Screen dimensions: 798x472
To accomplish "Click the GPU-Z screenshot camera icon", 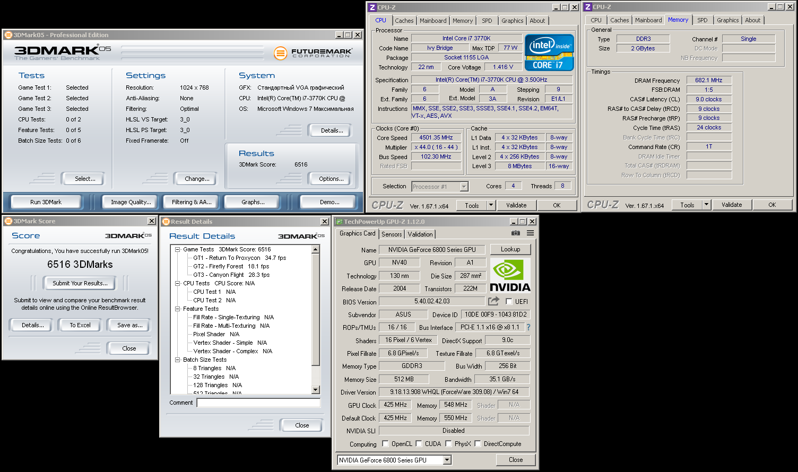I will (x=515, y=233).
